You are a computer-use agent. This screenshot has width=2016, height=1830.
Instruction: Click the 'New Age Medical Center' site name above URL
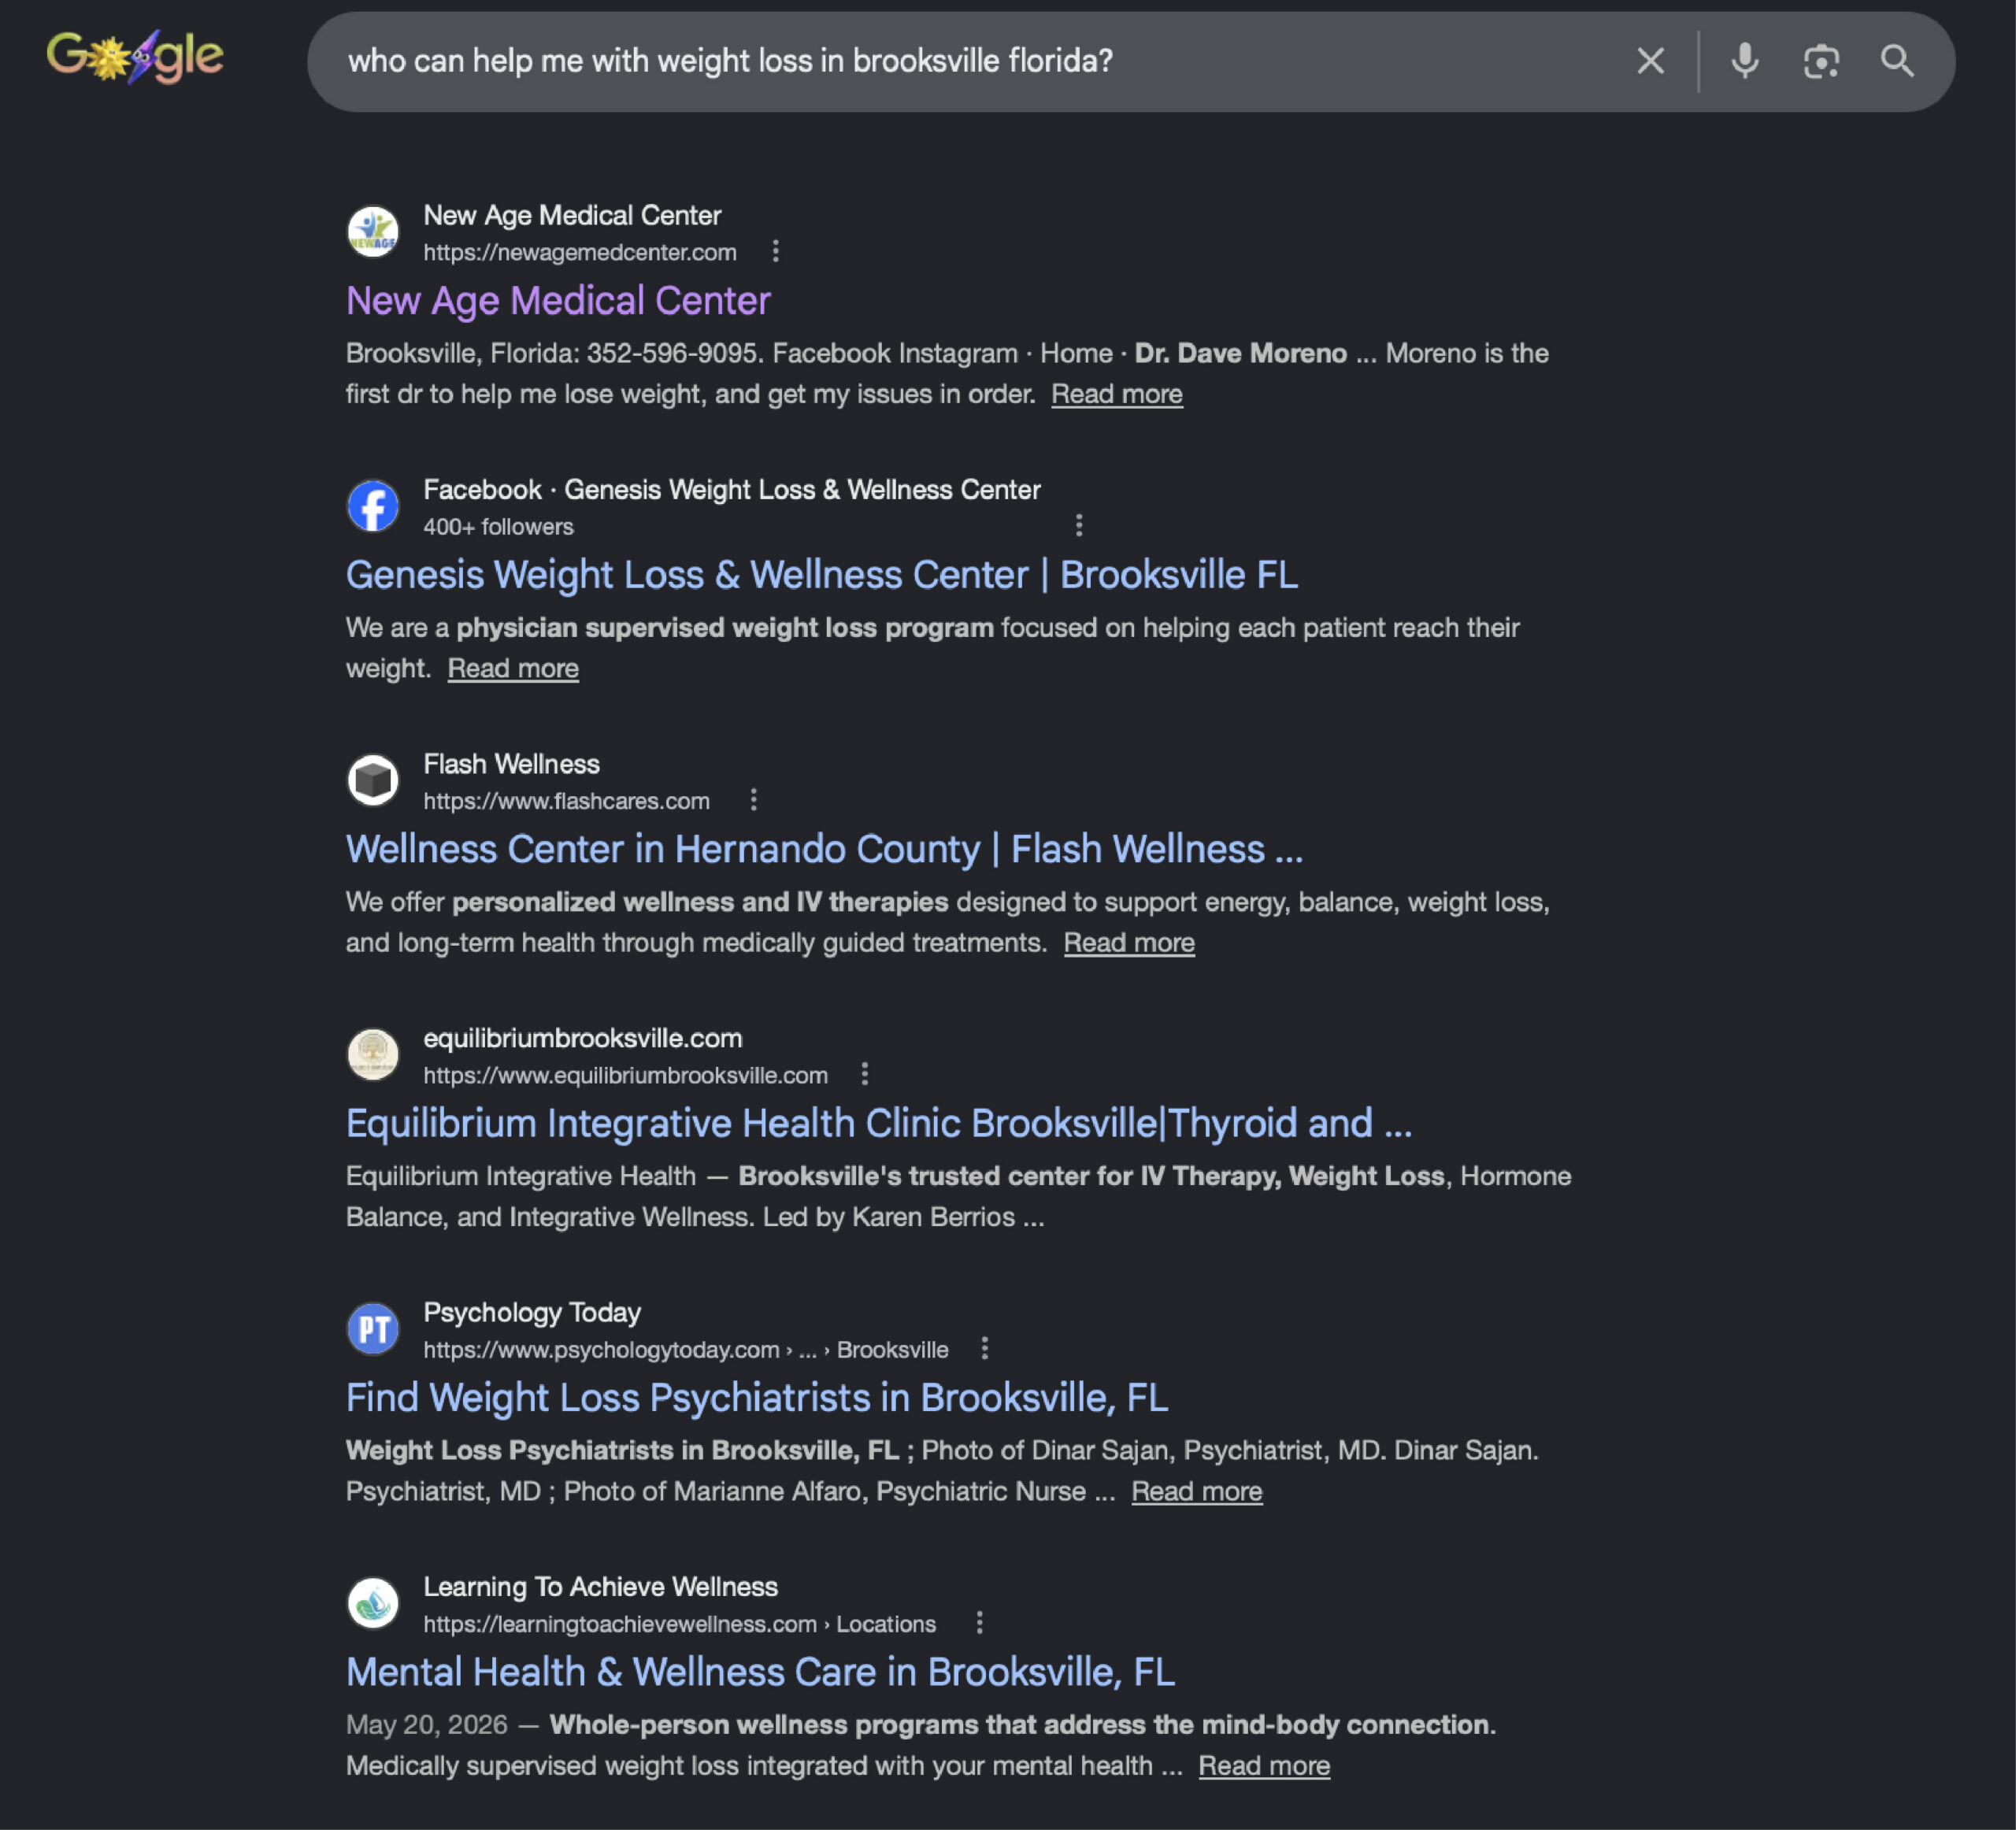pyautogui.click(x=572, y=215)
